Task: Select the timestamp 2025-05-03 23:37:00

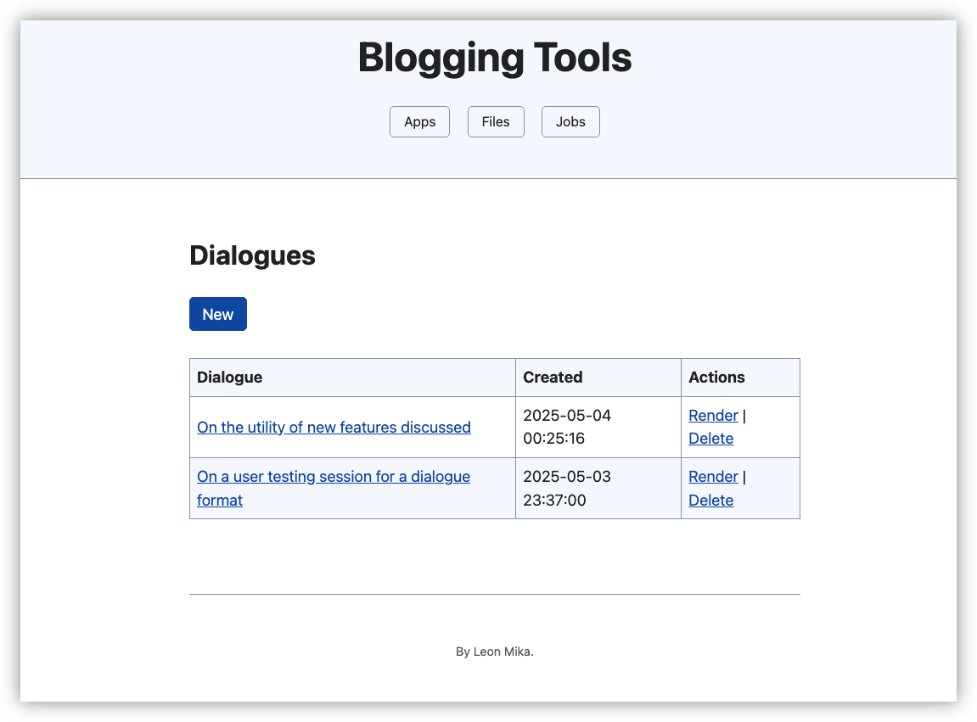Action: click(567, 489)
